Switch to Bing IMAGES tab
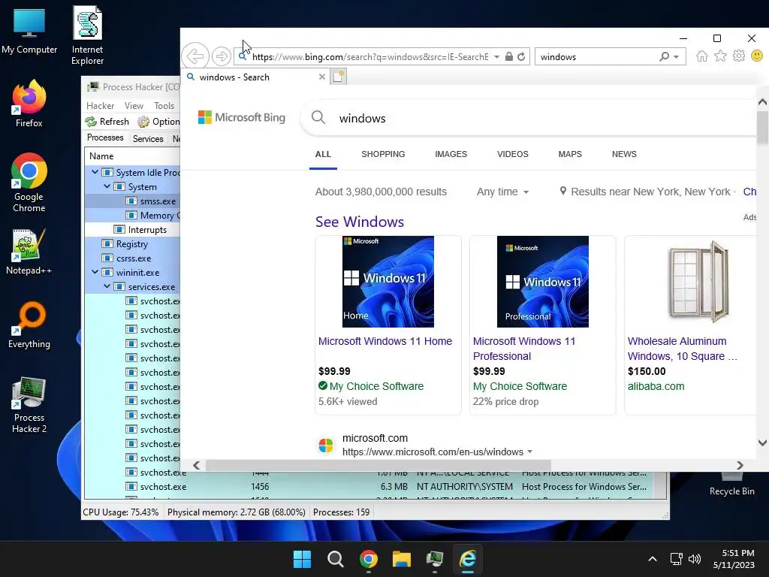This screenshot has height=577, width=769. [451, 154]
